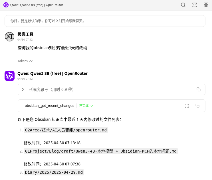This screenshot has width=212, height=180.
Task: Click the default assistant prompt box
Action: [105, 21]
